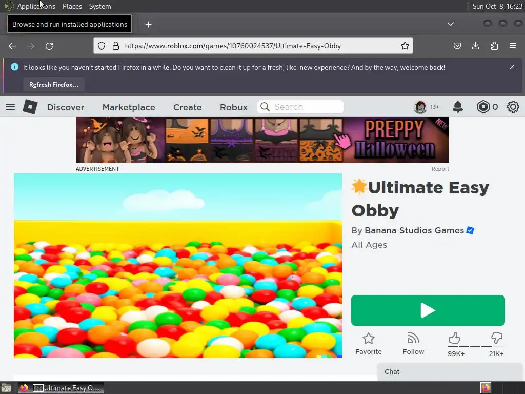Click the Ultimate Easy Obby title text
This screenshot has width=525, height=394.
[420, 199]
